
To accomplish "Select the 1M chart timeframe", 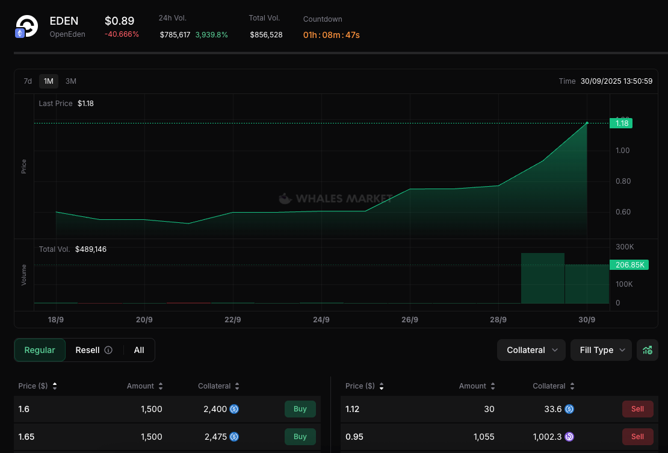I will click(49, 81).
